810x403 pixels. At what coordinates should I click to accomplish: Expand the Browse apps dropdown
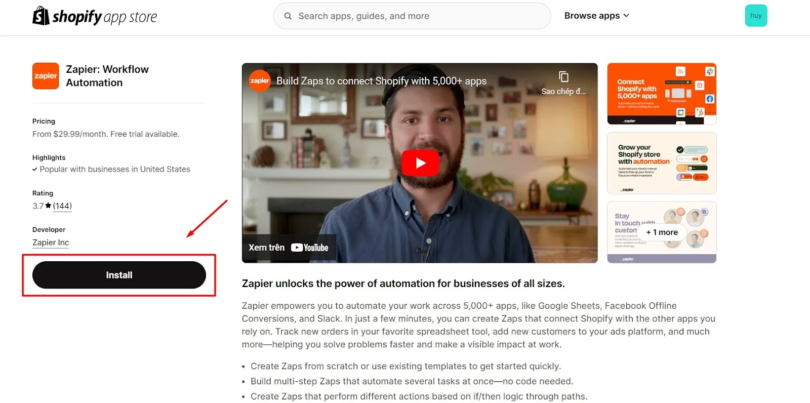[597, 16]
